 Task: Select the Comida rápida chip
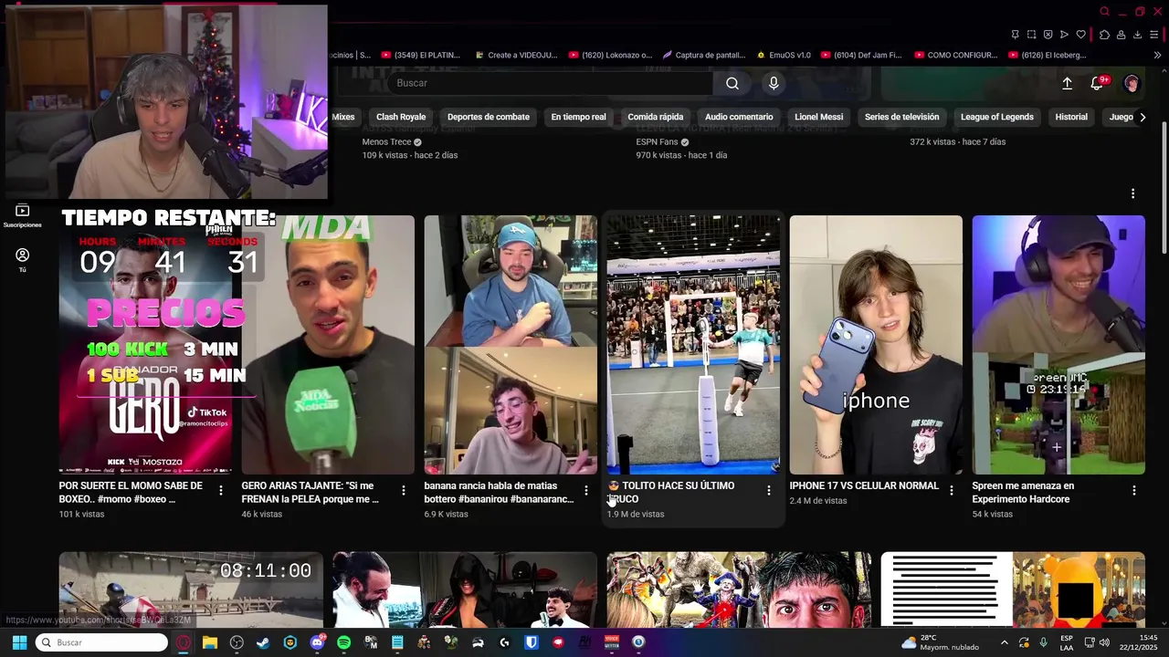(655, 117)
